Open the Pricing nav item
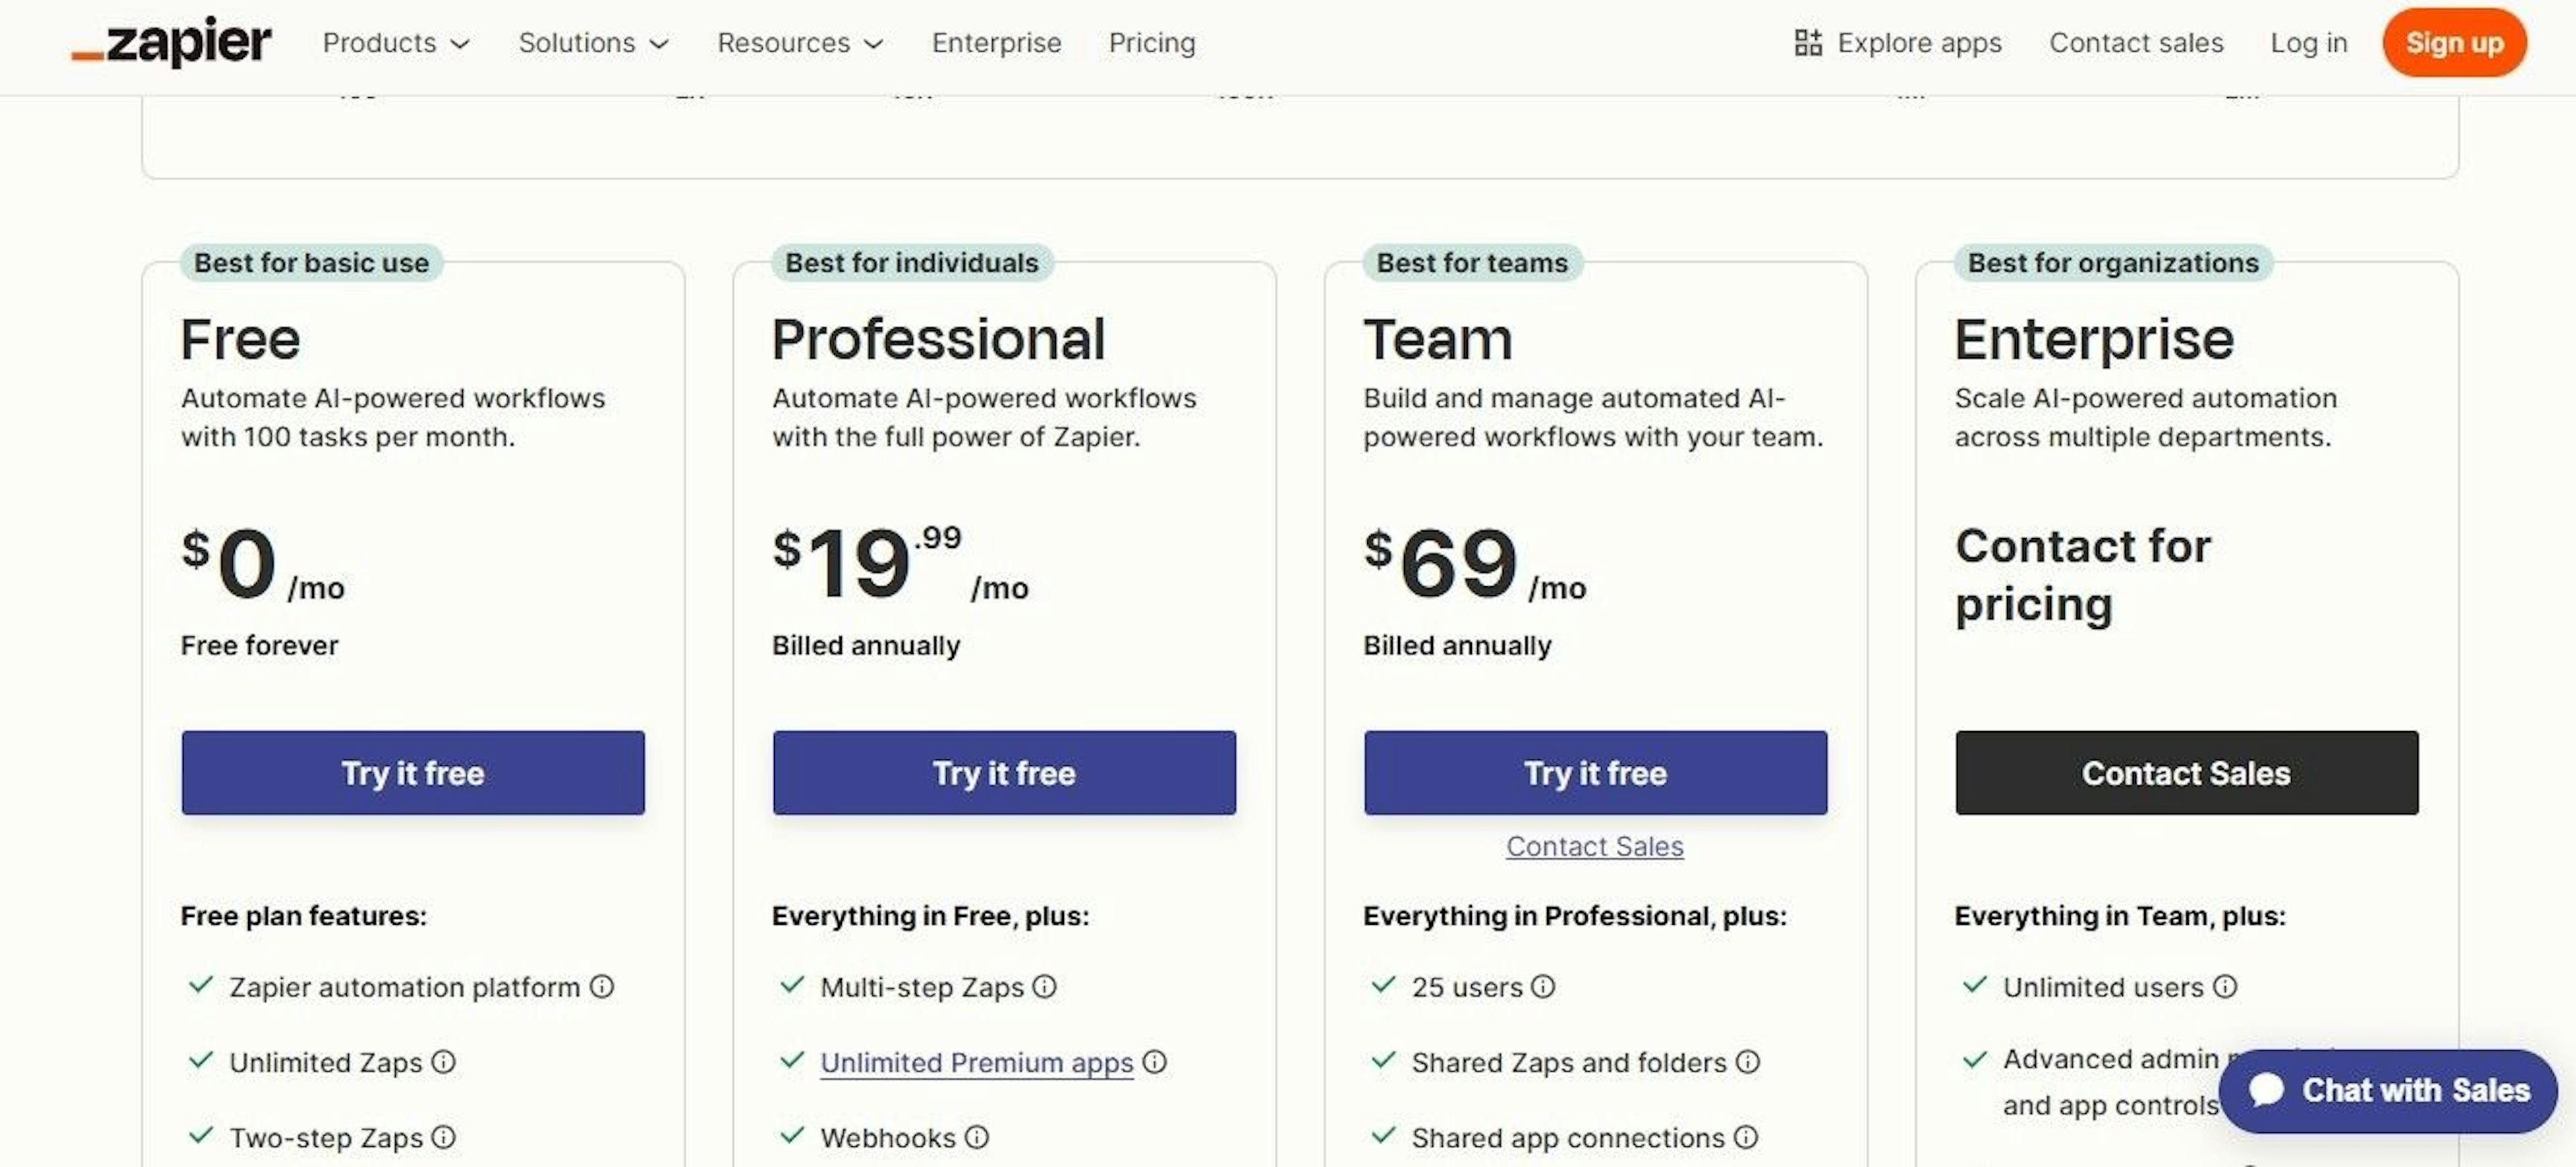 1152,43
